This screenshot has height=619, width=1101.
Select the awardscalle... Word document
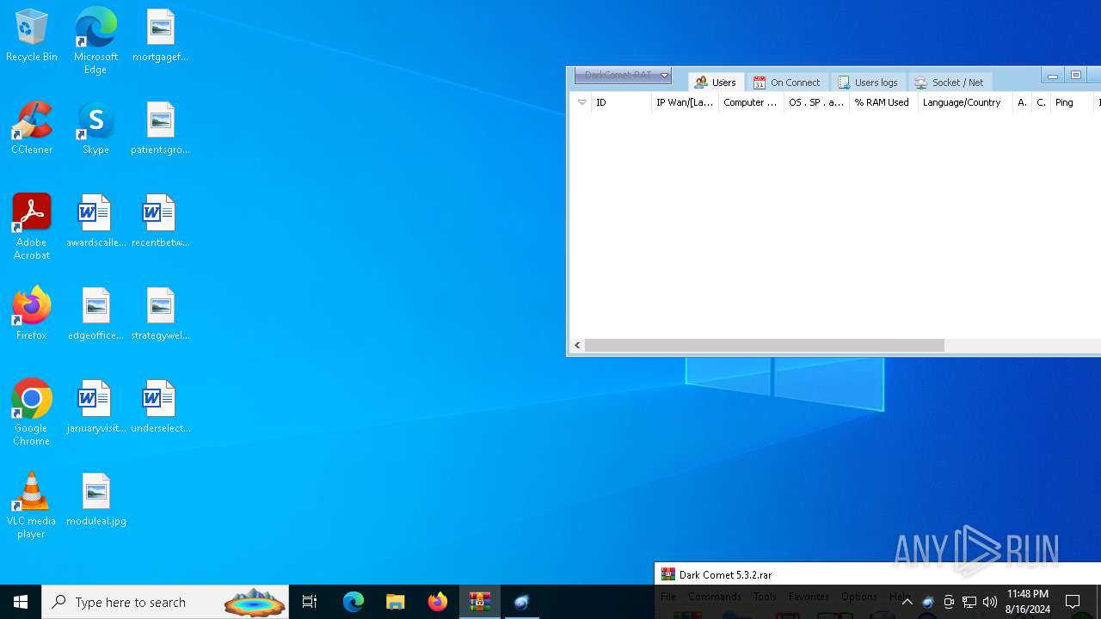tap(95, 222)
